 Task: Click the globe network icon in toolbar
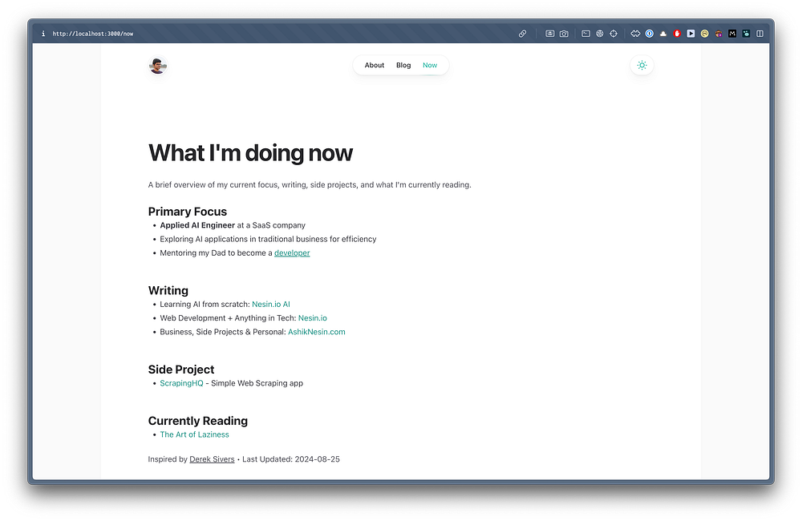[x=599, y=34]
